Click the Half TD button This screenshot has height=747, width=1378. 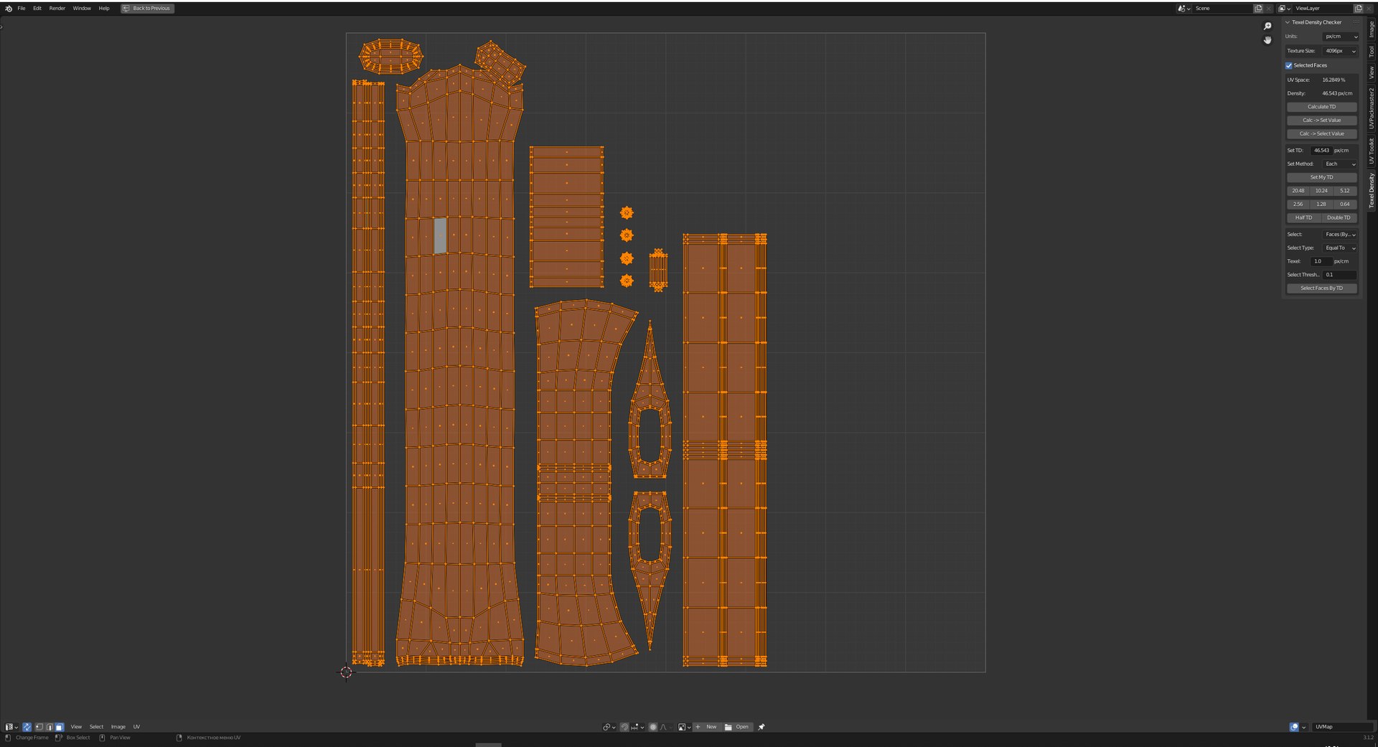(x=1303, y=218)
